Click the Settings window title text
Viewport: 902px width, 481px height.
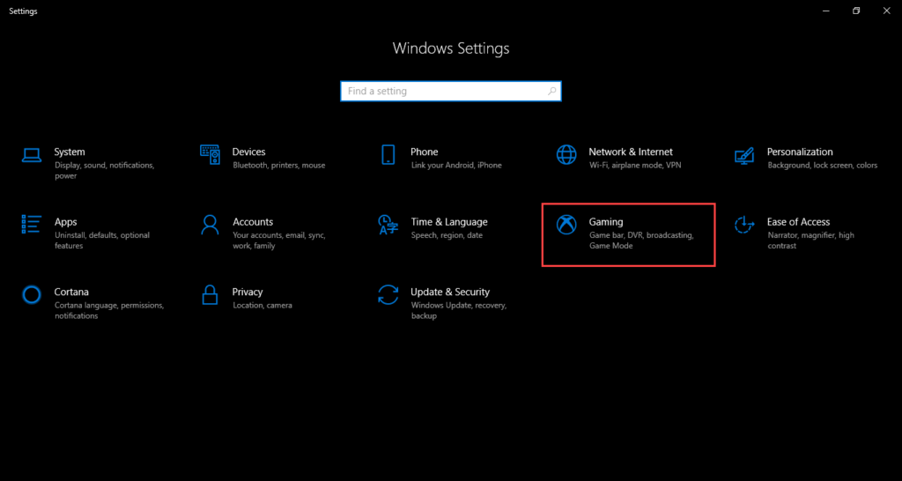point(23,11)
